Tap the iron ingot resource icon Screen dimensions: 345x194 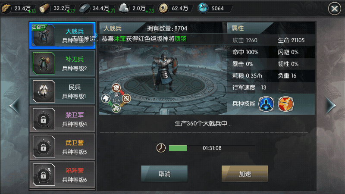[x=85, y=8]
